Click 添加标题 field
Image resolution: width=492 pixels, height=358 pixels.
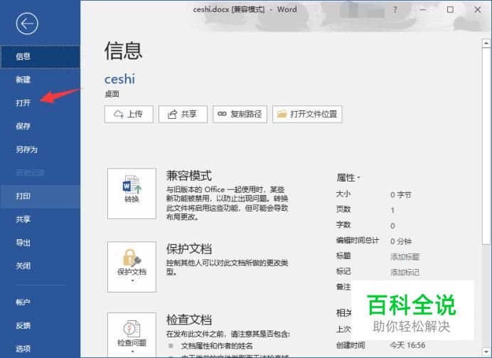[405, 257]
